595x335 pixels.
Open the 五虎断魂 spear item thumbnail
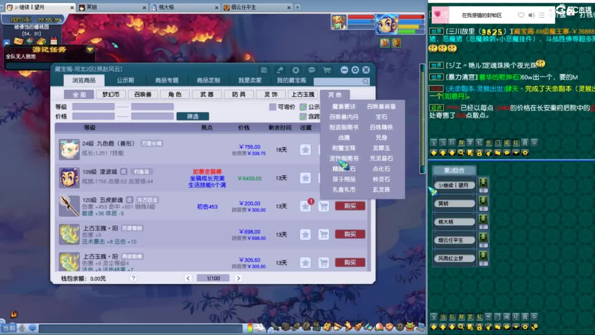point(69,206)
